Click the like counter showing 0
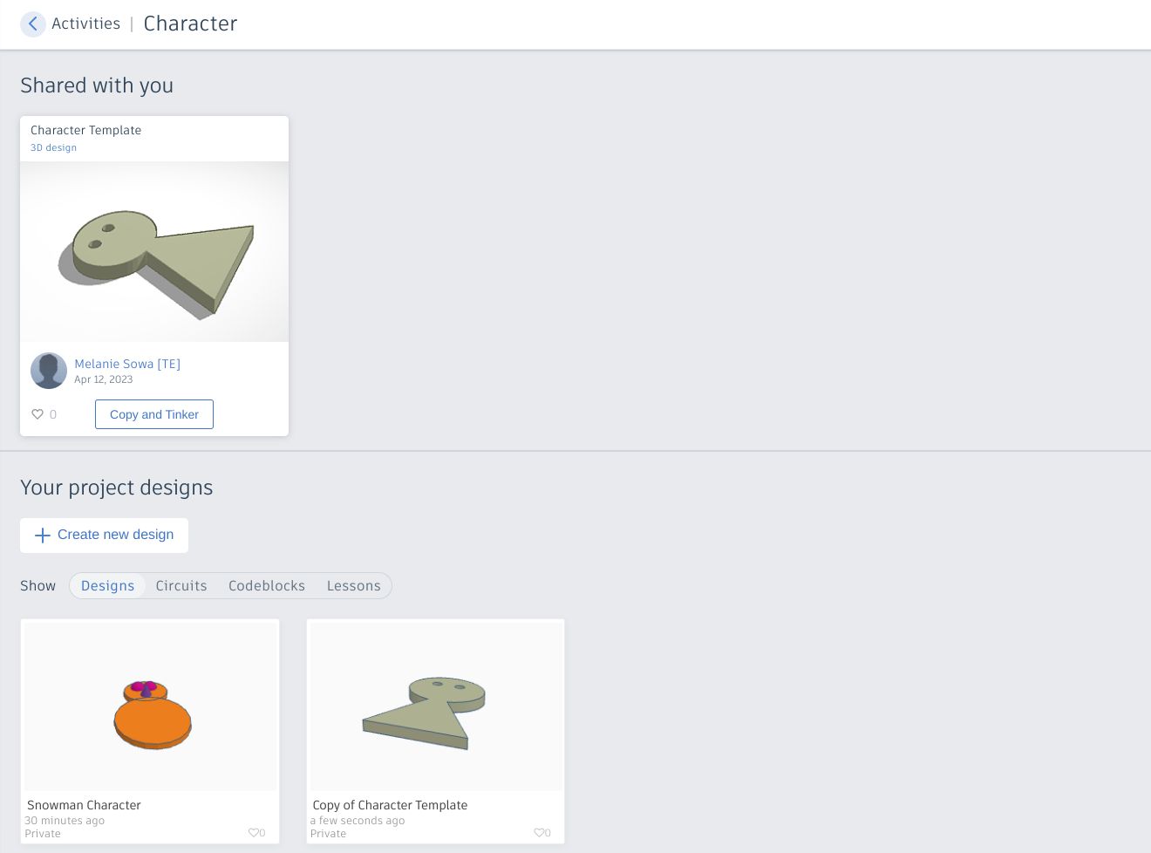Image resolution: width=1151 pixels, height=853 pixels. tap(53, 414)
